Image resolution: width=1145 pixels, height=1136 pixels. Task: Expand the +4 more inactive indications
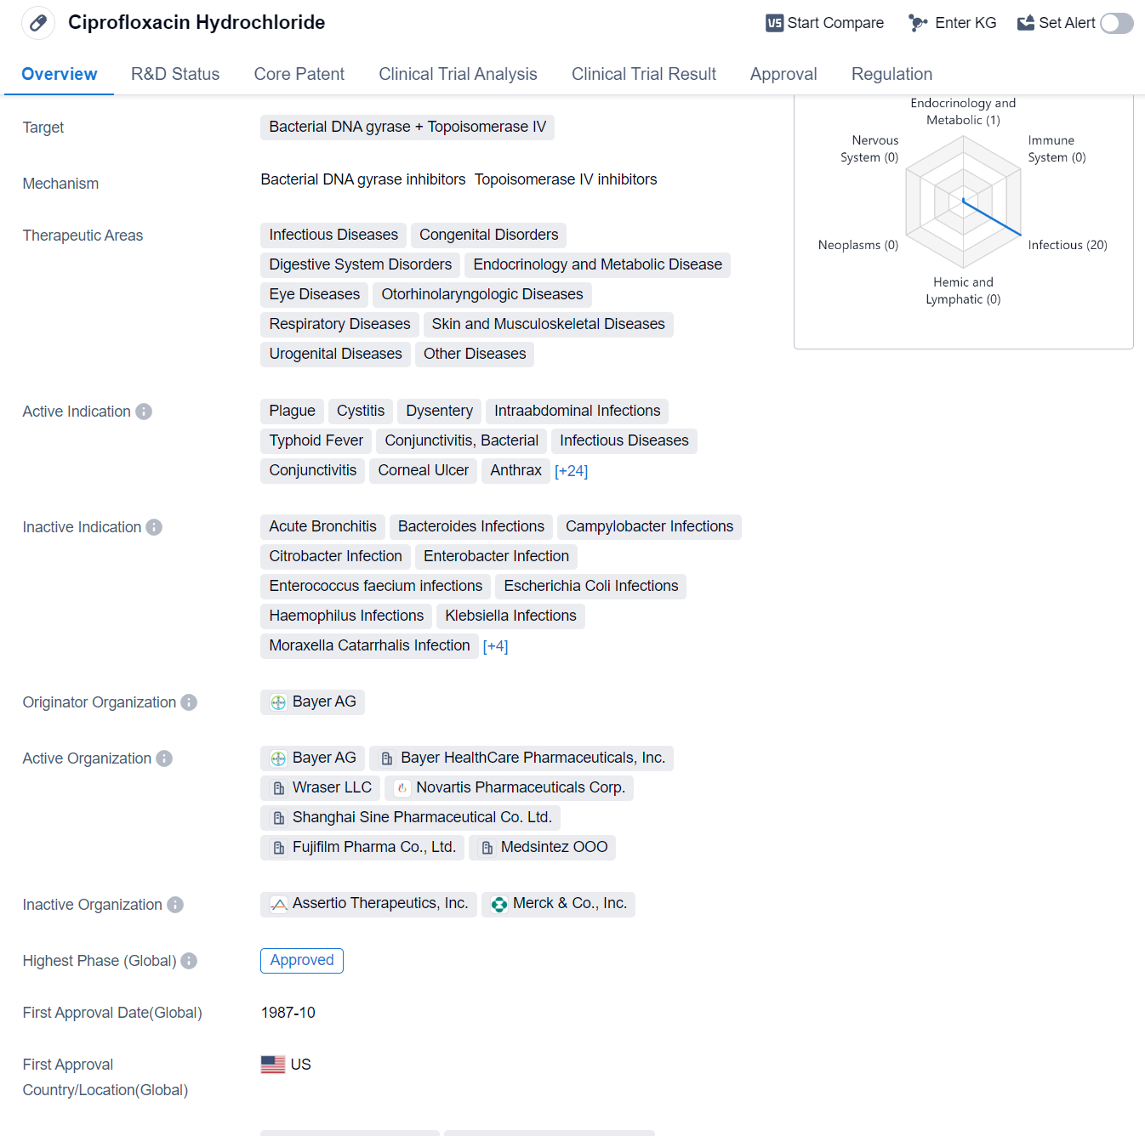tap(495, 646)
